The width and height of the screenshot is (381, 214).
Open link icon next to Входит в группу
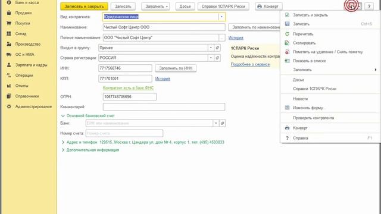(217, 48)
